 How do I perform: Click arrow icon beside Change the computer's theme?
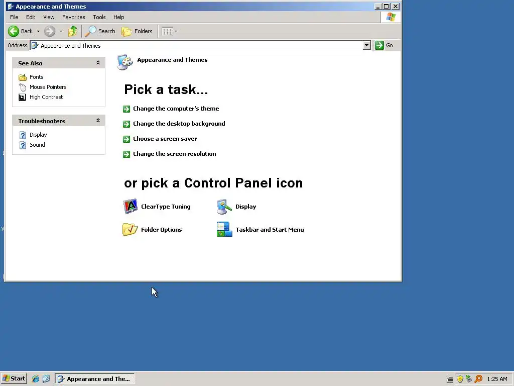point(126,109)
